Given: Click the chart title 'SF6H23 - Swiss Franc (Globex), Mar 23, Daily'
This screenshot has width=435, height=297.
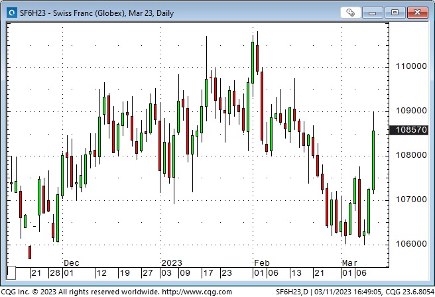Looking at the screenshot, I should click(x=97, y=13).
